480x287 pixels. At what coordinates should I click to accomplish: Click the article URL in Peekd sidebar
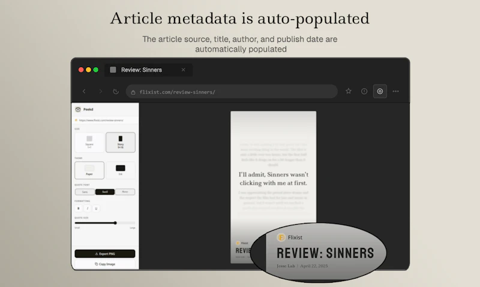click(x=101, y=120)
